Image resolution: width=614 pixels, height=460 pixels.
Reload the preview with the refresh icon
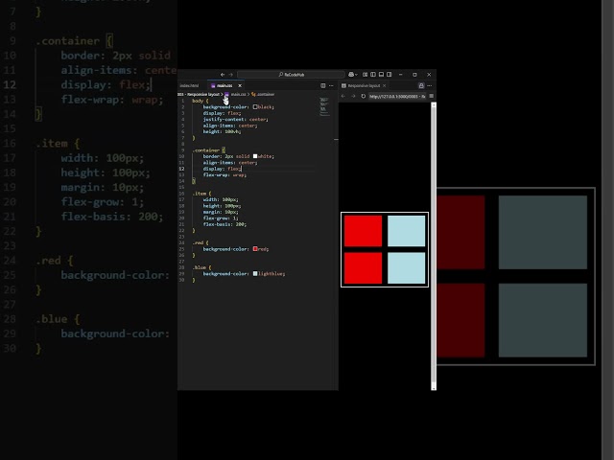click(x=363, y=96)
